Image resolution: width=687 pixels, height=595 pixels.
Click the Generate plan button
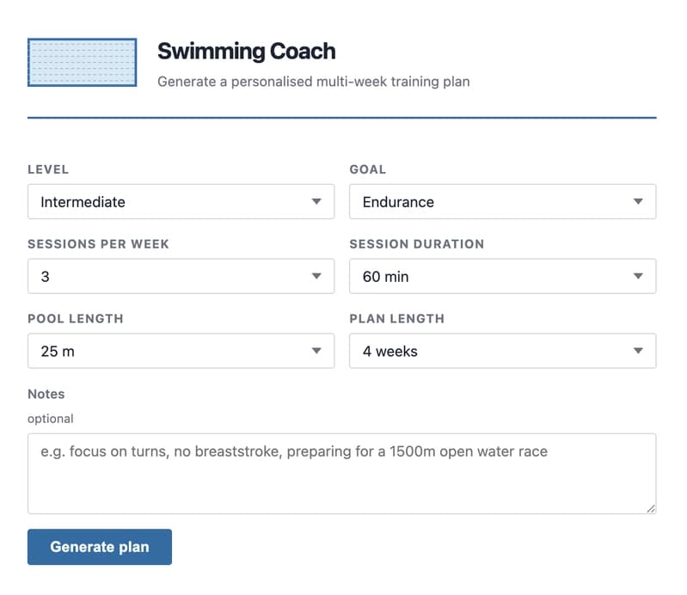100,547
